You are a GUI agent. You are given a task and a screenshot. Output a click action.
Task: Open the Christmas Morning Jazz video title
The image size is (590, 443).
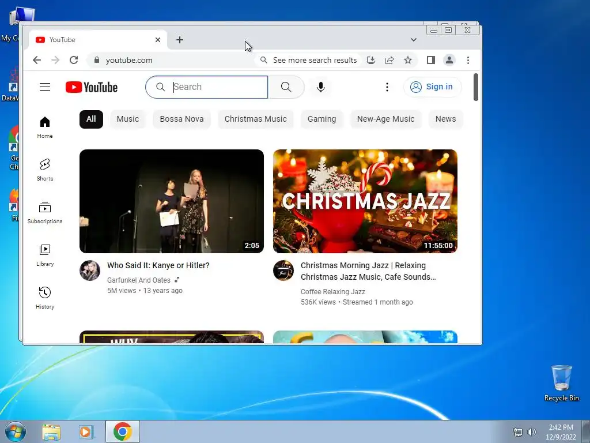(368, 271)
